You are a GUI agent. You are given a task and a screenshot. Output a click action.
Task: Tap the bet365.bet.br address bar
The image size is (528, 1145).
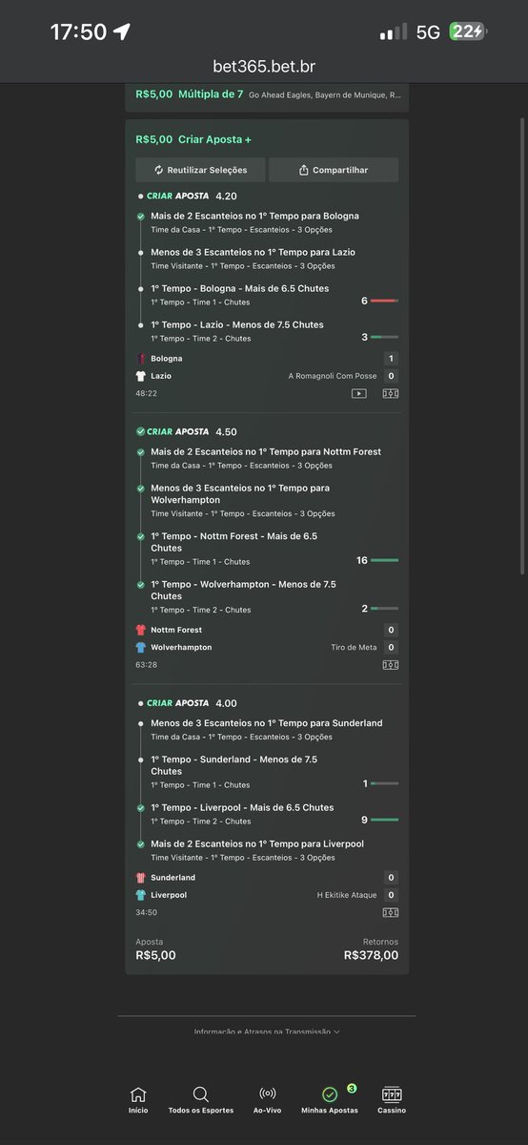coord(264,67)
